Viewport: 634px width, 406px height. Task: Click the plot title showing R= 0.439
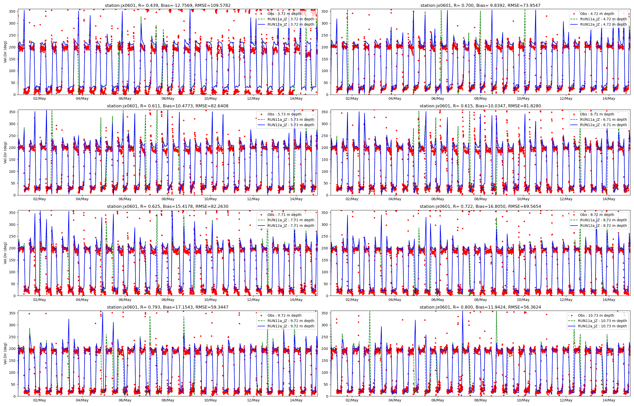168,5
